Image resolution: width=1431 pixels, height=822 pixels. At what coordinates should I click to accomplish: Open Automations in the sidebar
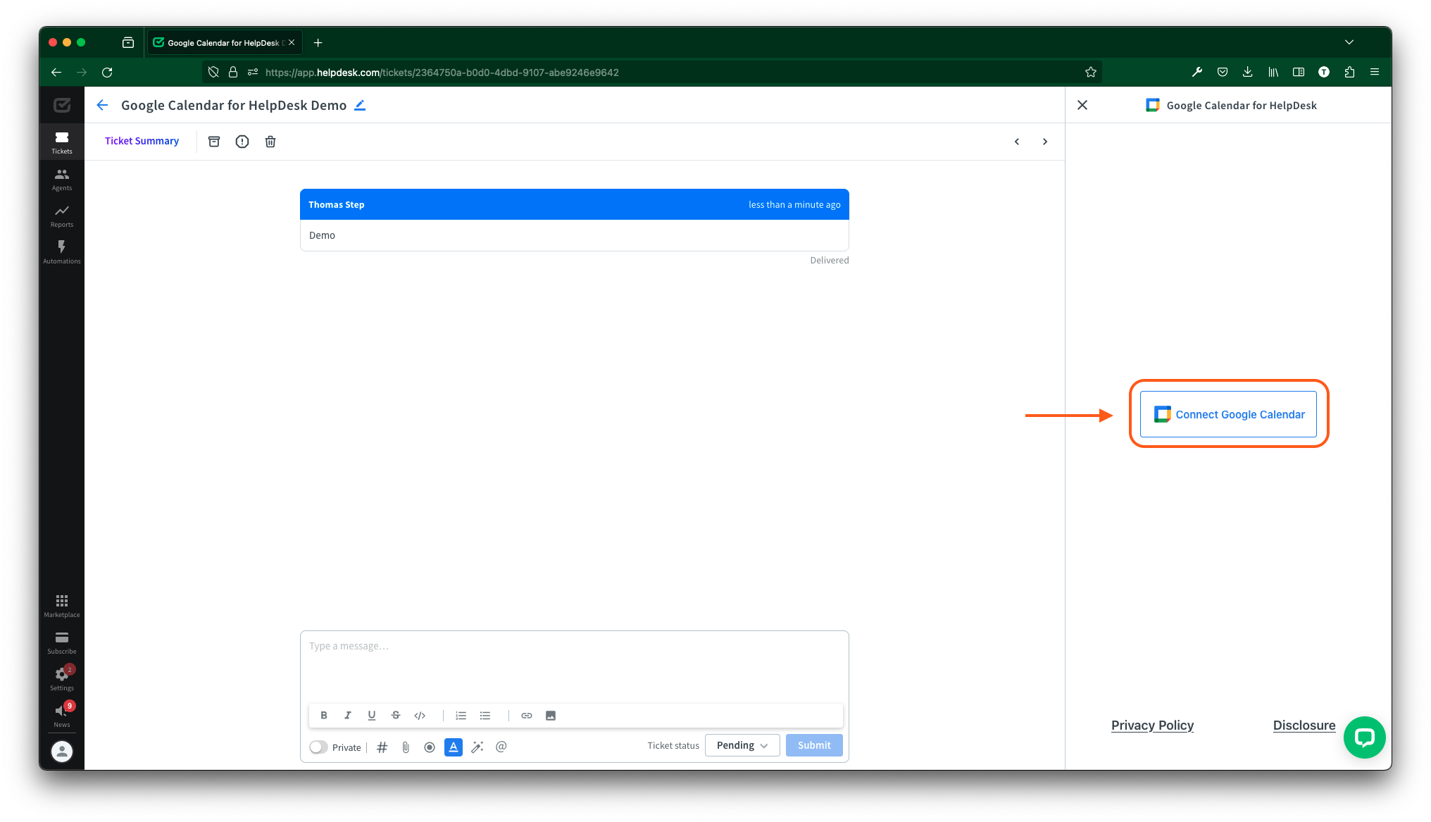click(x=62, y=252)
